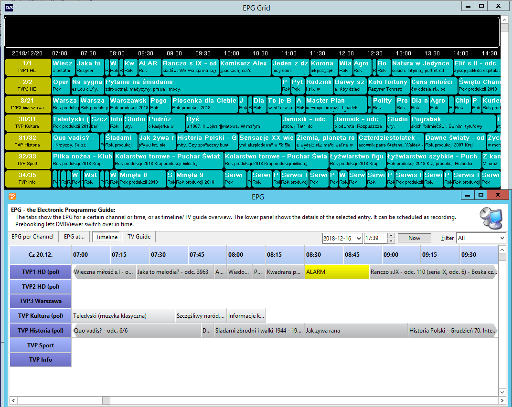Screen dimensions: 512x407
Task: Select the 30/31 TVP Kultura channel in grid
Action: [x=27, y=123]
